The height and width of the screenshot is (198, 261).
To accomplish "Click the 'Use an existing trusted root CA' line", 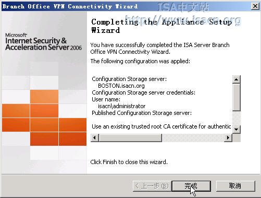I will point(161,126).
